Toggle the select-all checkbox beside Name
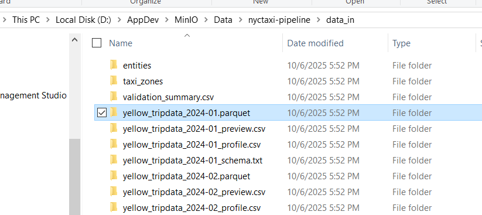Viewport: 482px width, 215px height. [x=97, y=43]
